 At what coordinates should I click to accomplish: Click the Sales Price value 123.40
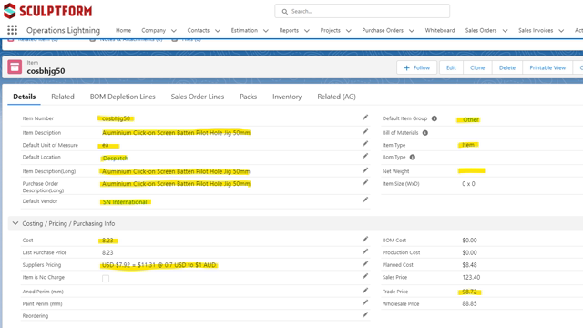pyautogui.click(x=471, y=277)
